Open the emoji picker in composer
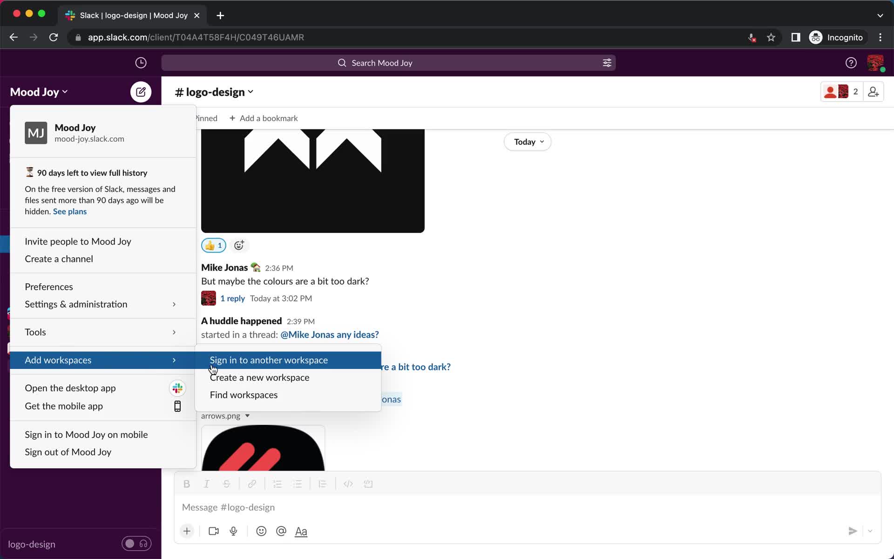This screenshot has width=894, height=559. pos(261,531)
